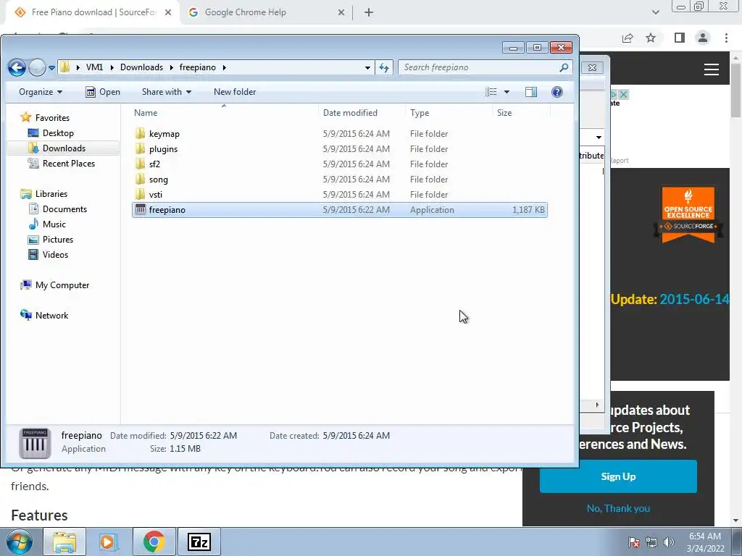
Task: Click the Chrome taskbar icon
Action: 154,542
